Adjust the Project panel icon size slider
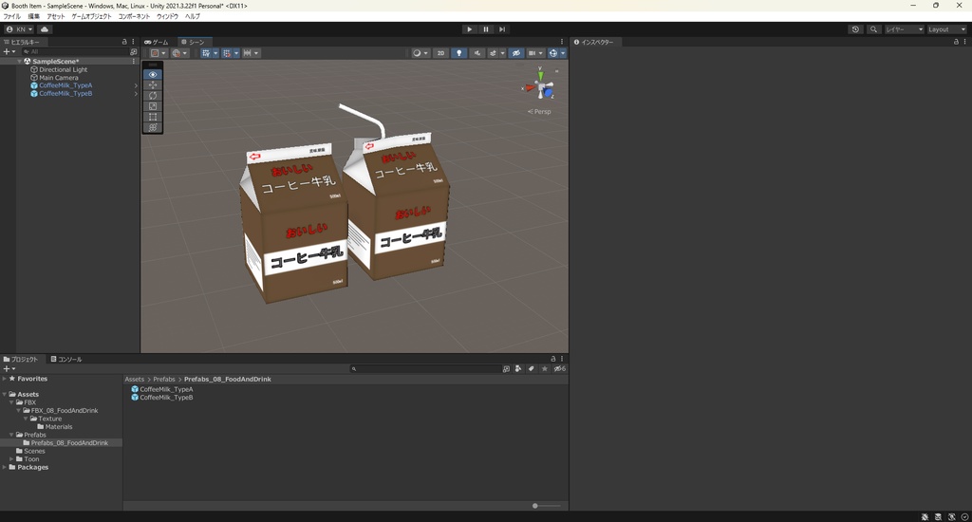 point(536,506)
